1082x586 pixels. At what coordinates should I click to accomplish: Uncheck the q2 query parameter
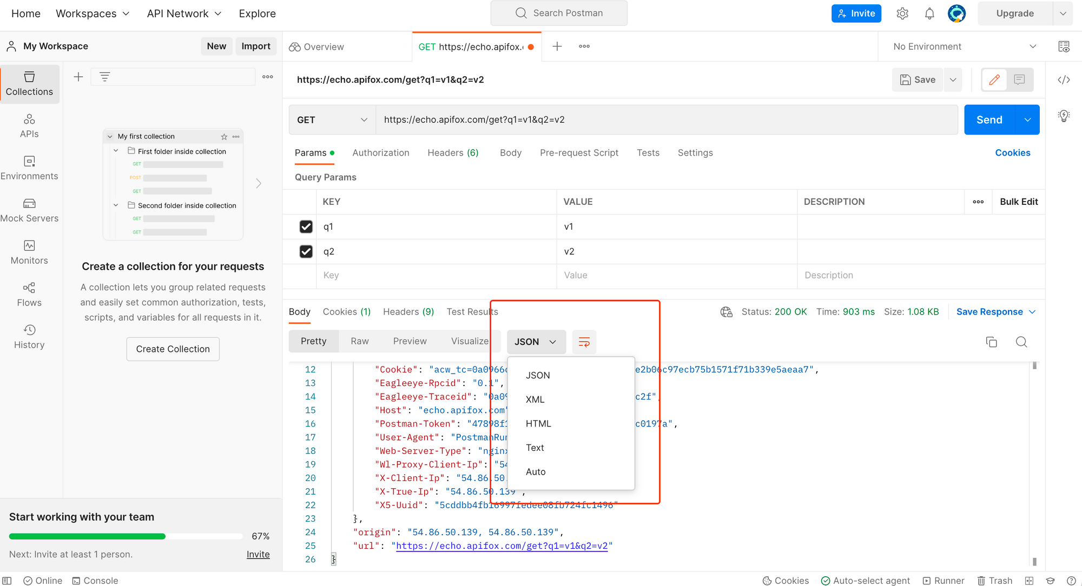[x=306, y=251]
